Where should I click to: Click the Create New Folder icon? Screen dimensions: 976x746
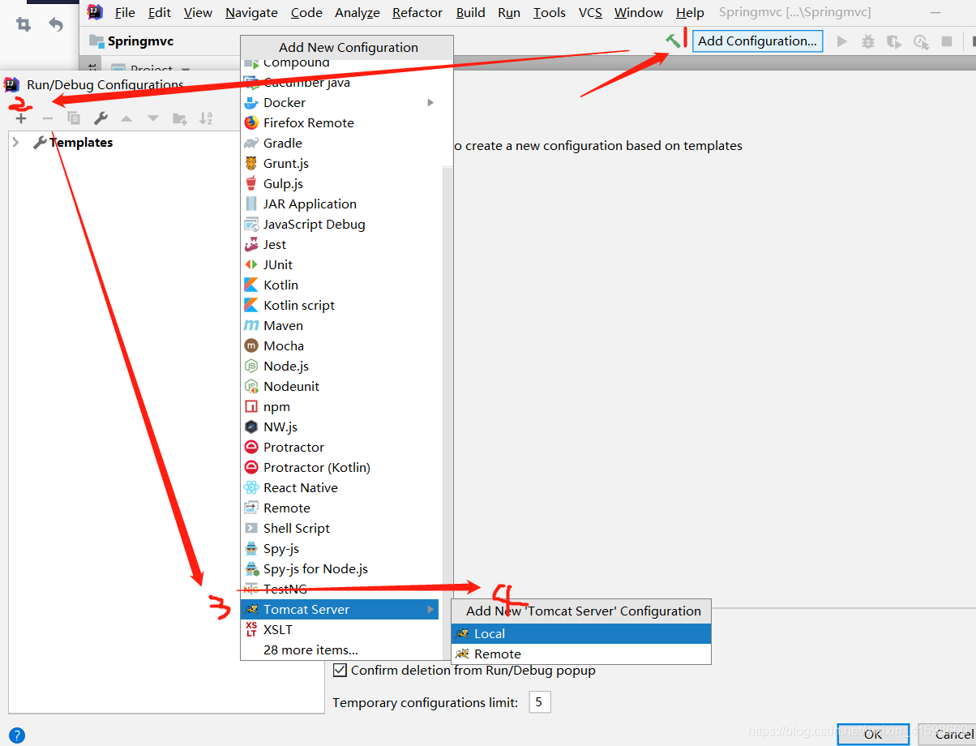pyautogui.click(x=179, y=118)
